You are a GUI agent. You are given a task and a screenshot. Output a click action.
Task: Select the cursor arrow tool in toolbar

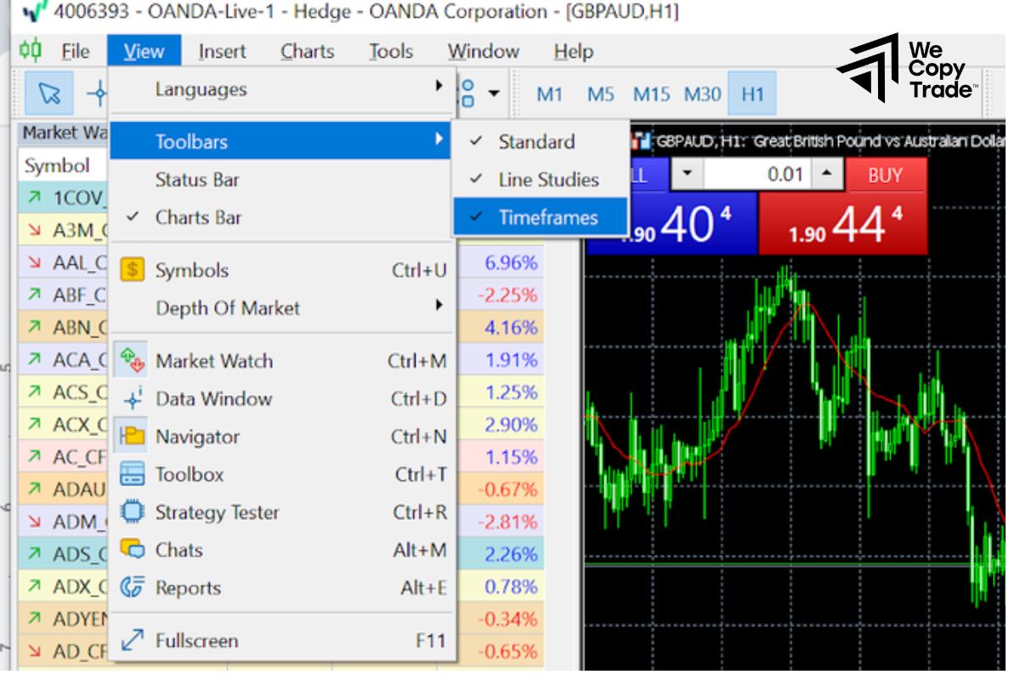(49, 93)
